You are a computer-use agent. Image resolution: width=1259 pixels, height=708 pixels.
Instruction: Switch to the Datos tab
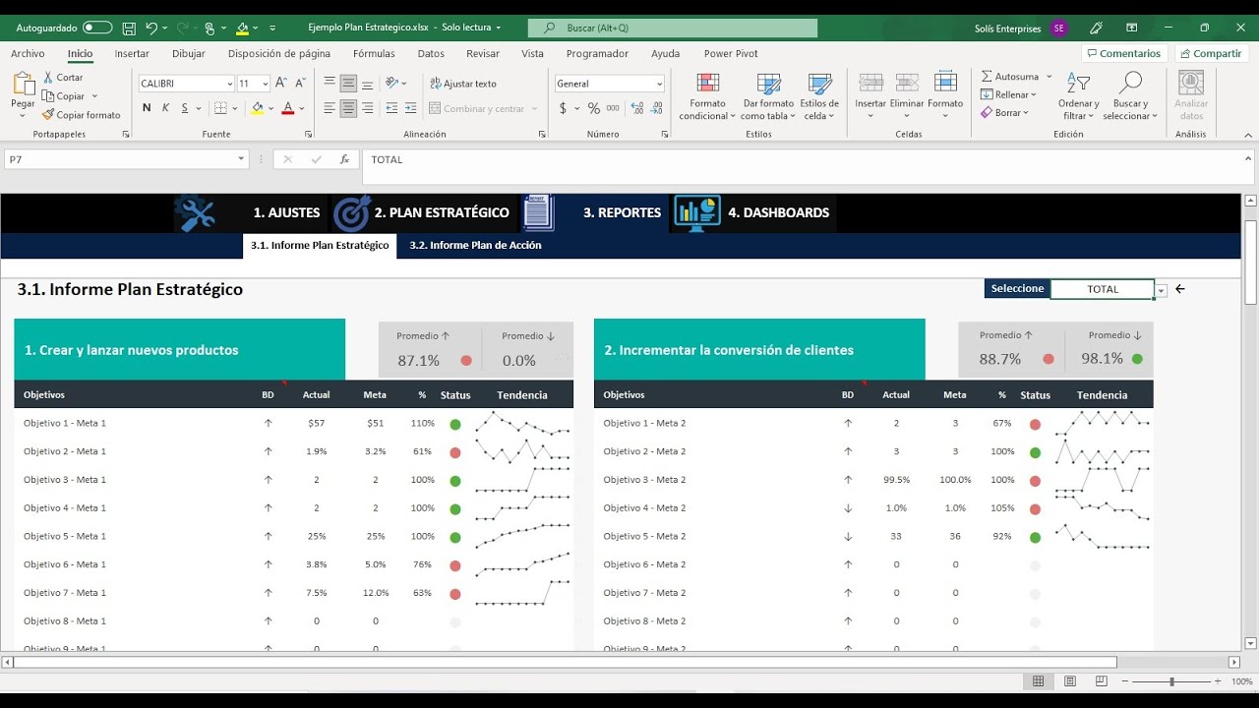coord(431,54)
